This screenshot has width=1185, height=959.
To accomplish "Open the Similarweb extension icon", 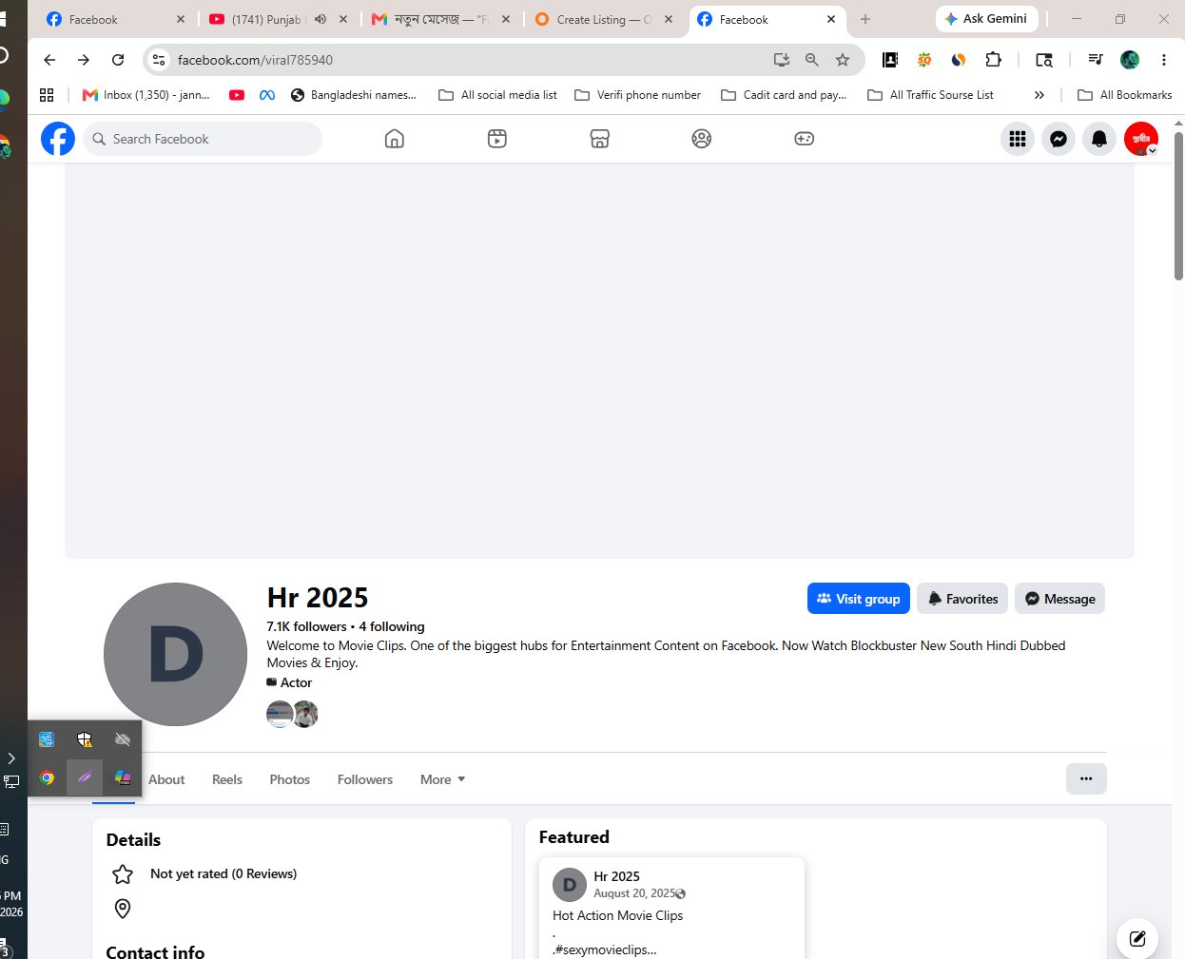I will (x=959, y=60).
